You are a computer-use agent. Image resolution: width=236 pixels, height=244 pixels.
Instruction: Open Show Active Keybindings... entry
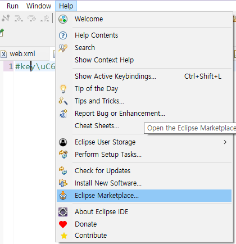pos(144,76)
